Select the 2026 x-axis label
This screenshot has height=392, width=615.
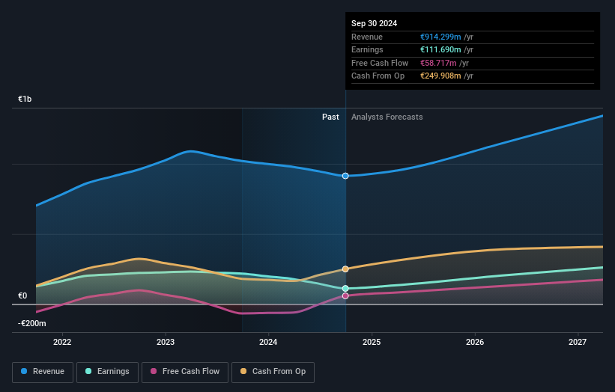point(475,343)
